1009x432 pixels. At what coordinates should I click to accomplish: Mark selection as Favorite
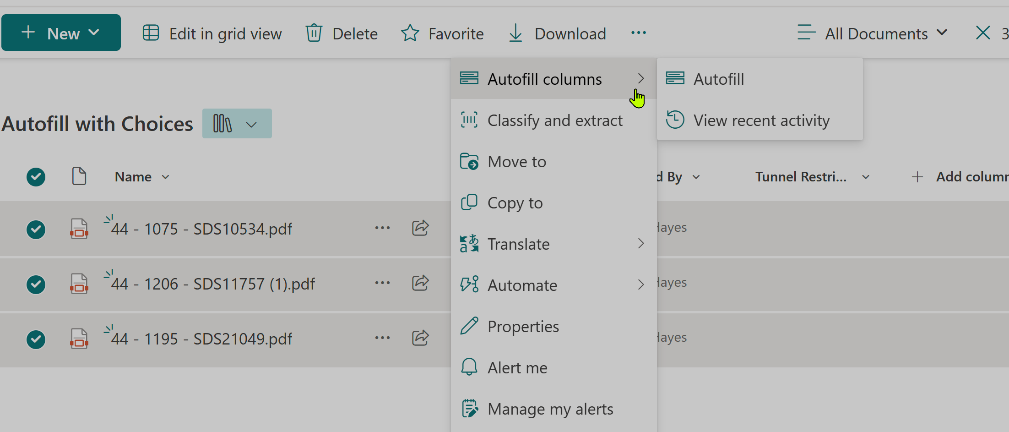[442, 33]
